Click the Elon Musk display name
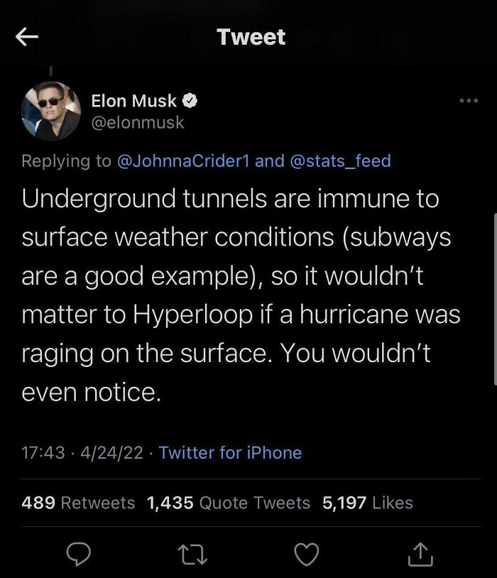Viewport: 497px width, 578px height. (133, 102)
